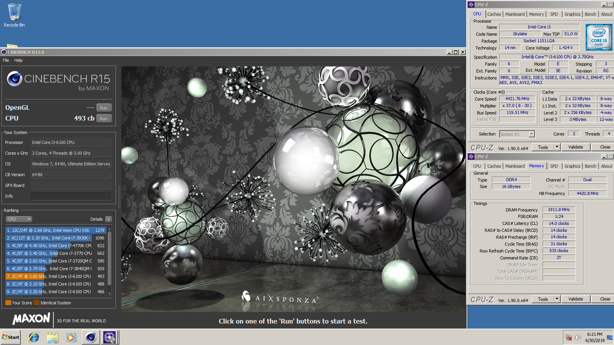Open Socket #1 selection dropdown
Viewport: 614px width, 345px height.
[517, 134]
